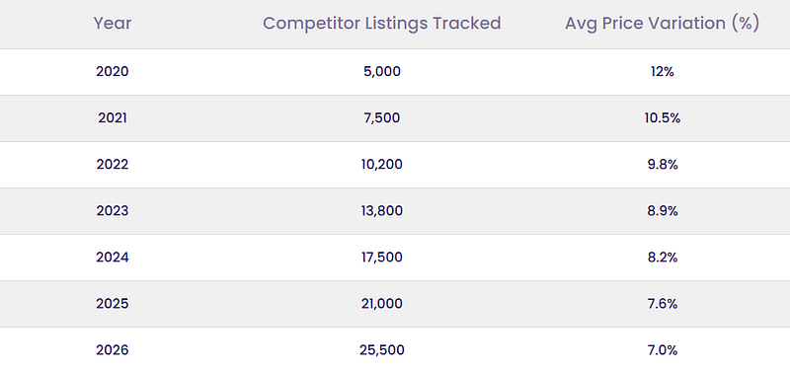Click the Competitor Listings Tracked header

382,23
